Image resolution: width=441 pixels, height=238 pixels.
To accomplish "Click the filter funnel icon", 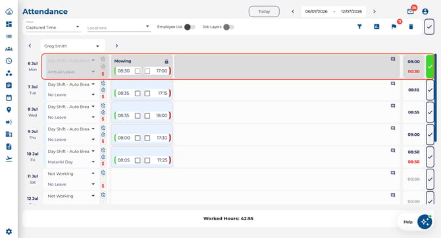I will tap(359, 27).
